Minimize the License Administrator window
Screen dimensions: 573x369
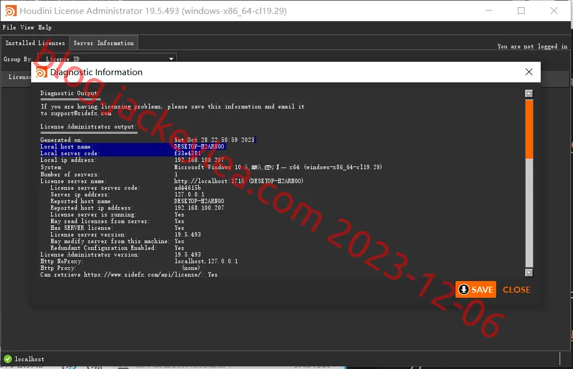point(488,11)
